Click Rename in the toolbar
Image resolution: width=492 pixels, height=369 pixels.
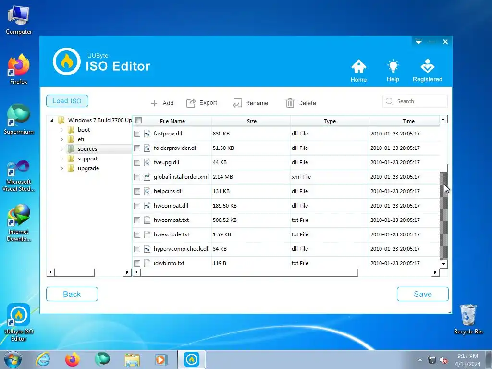(250, 103)
